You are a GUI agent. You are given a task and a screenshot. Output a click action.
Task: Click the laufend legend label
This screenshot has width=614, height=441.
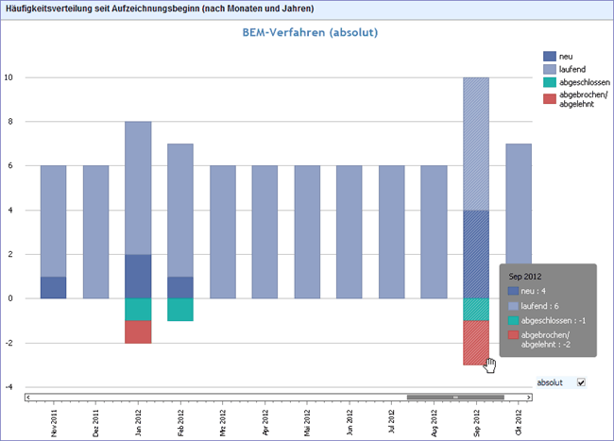pos(572,69)
